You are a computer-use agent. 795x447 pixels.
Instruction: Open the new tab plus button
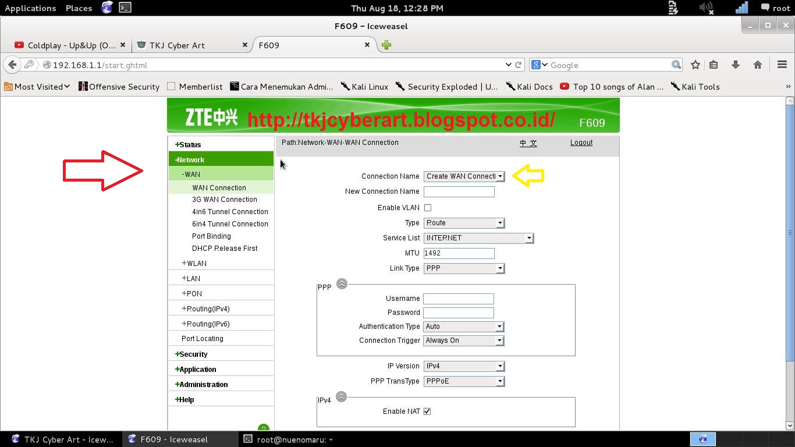tap(386, 45)
